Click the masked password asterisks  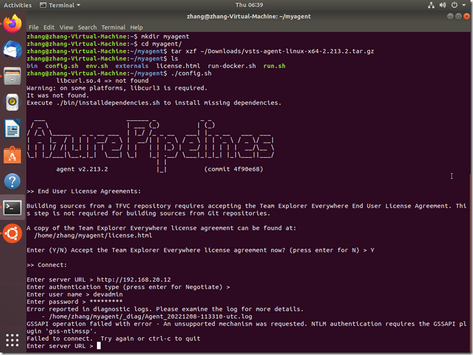(x=106, y=302)
